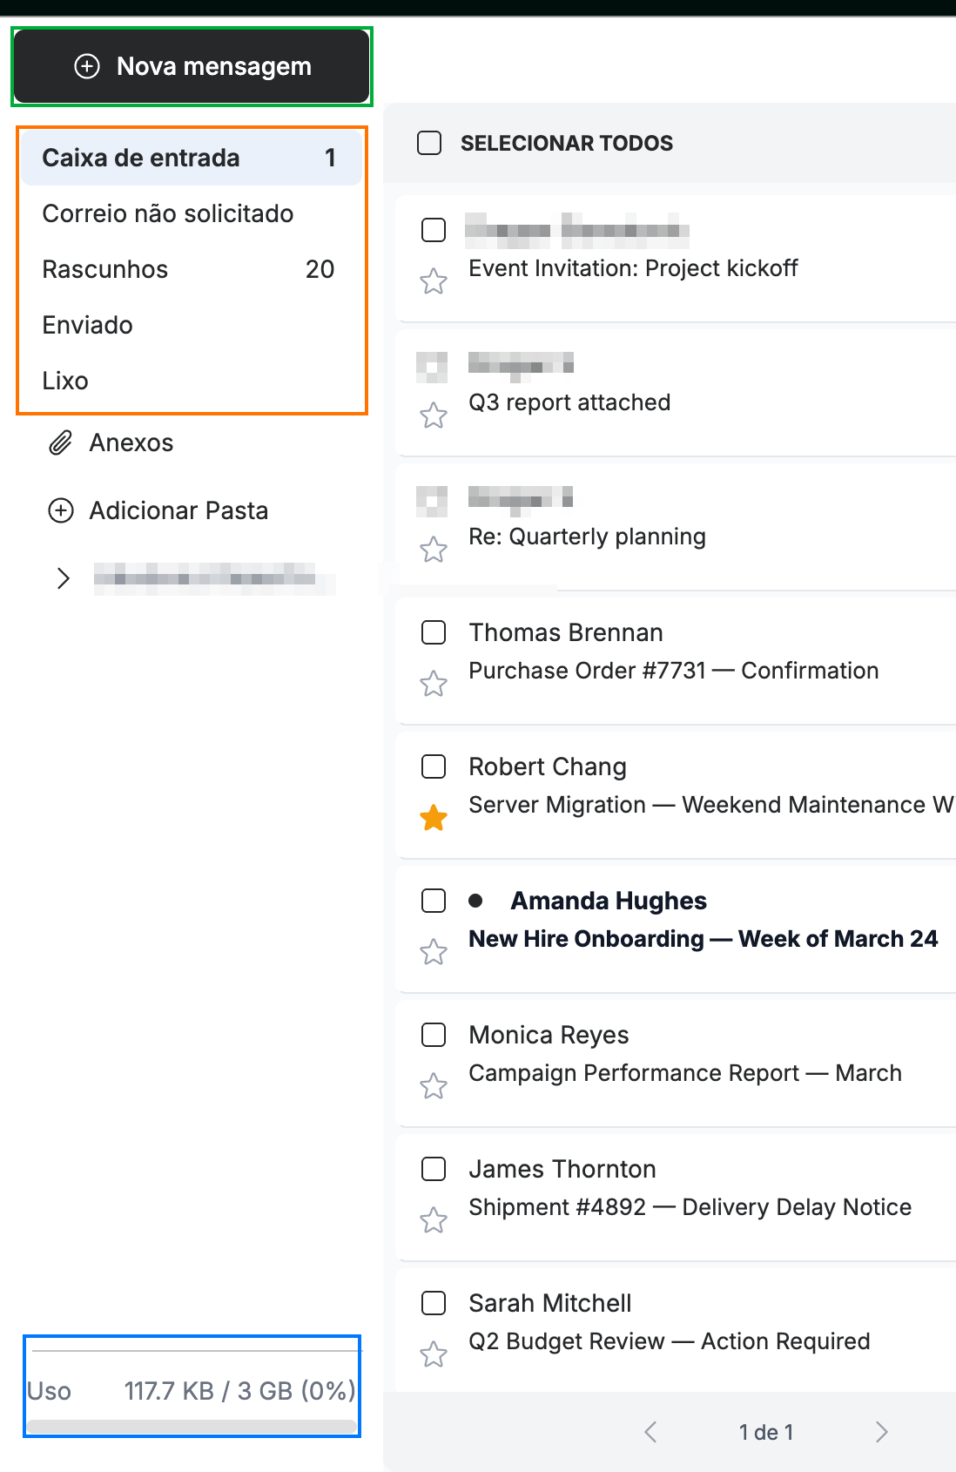Star the Q3 report attached email
The image size is (956, 1472).
pos(434,415)
